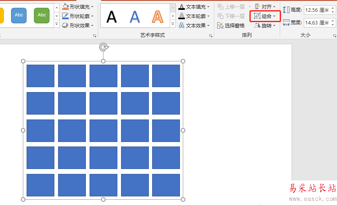Click the width field showing 14.63 厘米
This screenshot has width=337, height=205.
coord(317,23)
